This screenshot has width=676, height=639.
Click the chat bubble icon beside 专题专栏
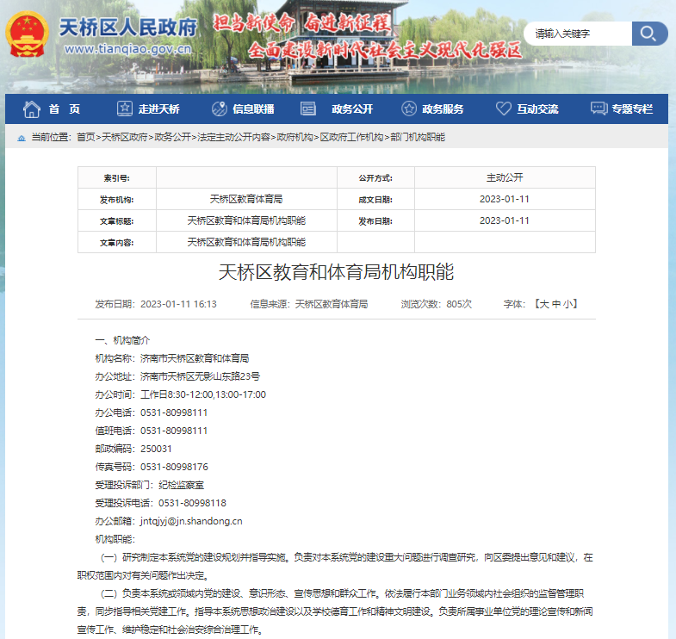point(598,109)
